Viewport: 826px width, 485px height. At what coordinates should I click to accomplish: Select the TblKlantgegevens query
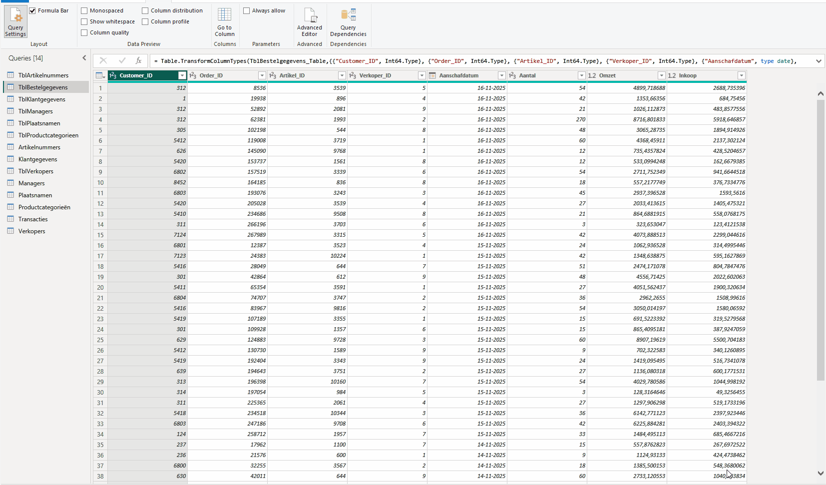pyautogui.click(x=41, y=99)
